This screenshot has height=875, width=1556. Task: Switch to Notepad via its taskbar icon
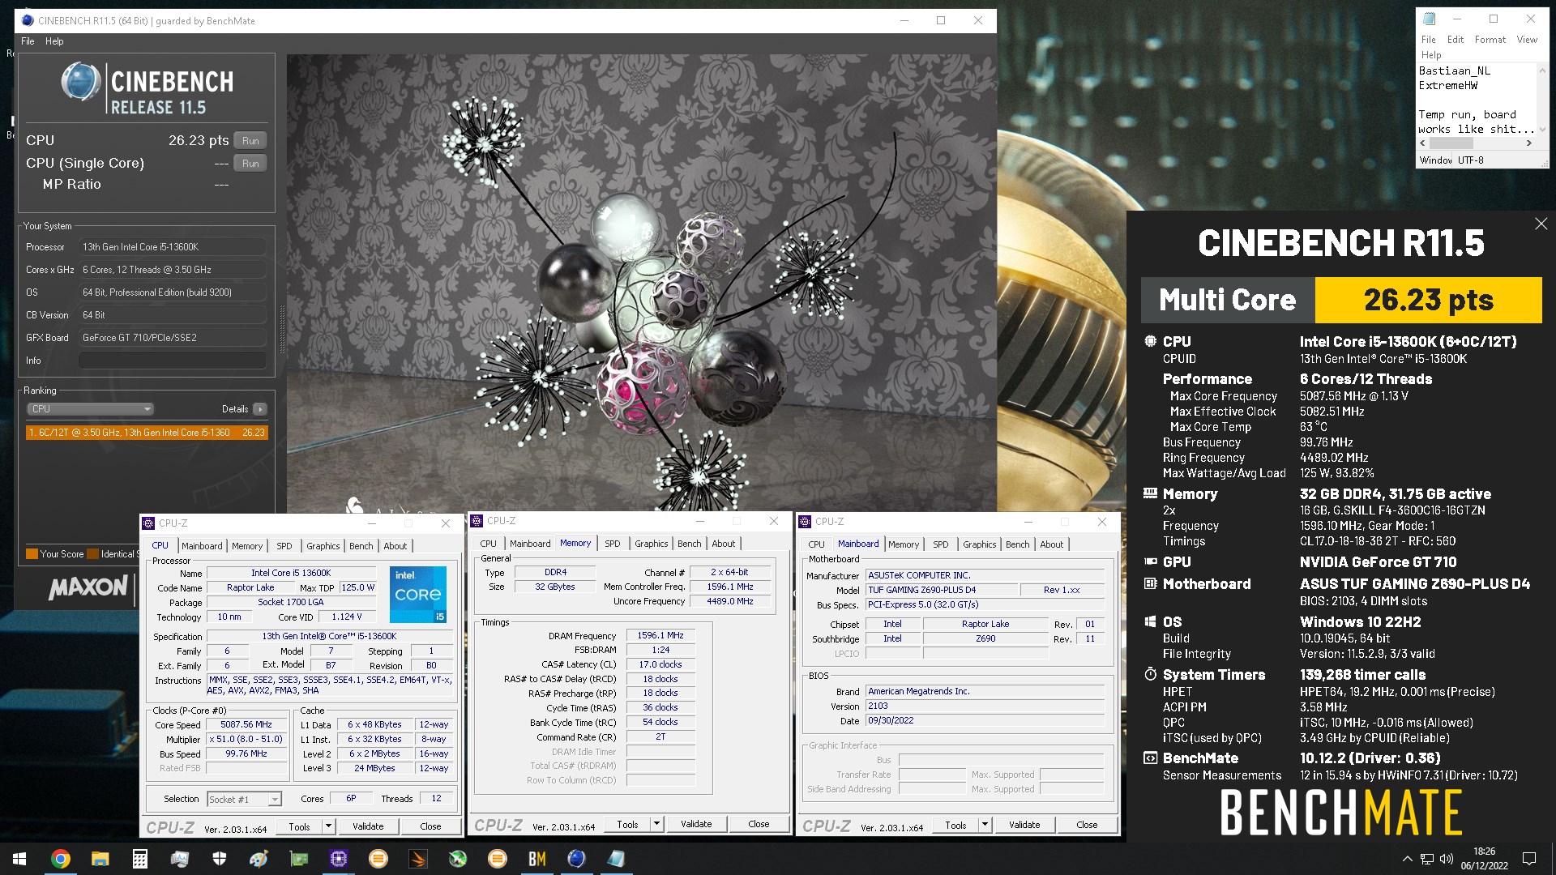616,859
